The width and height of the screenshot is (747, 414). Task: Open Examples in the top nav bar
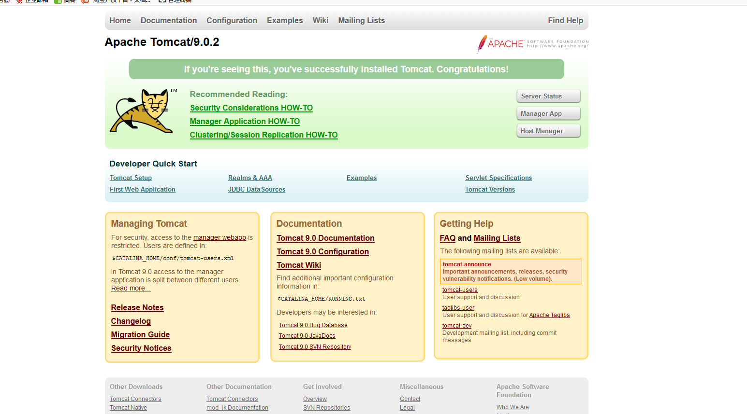[285, 20]
